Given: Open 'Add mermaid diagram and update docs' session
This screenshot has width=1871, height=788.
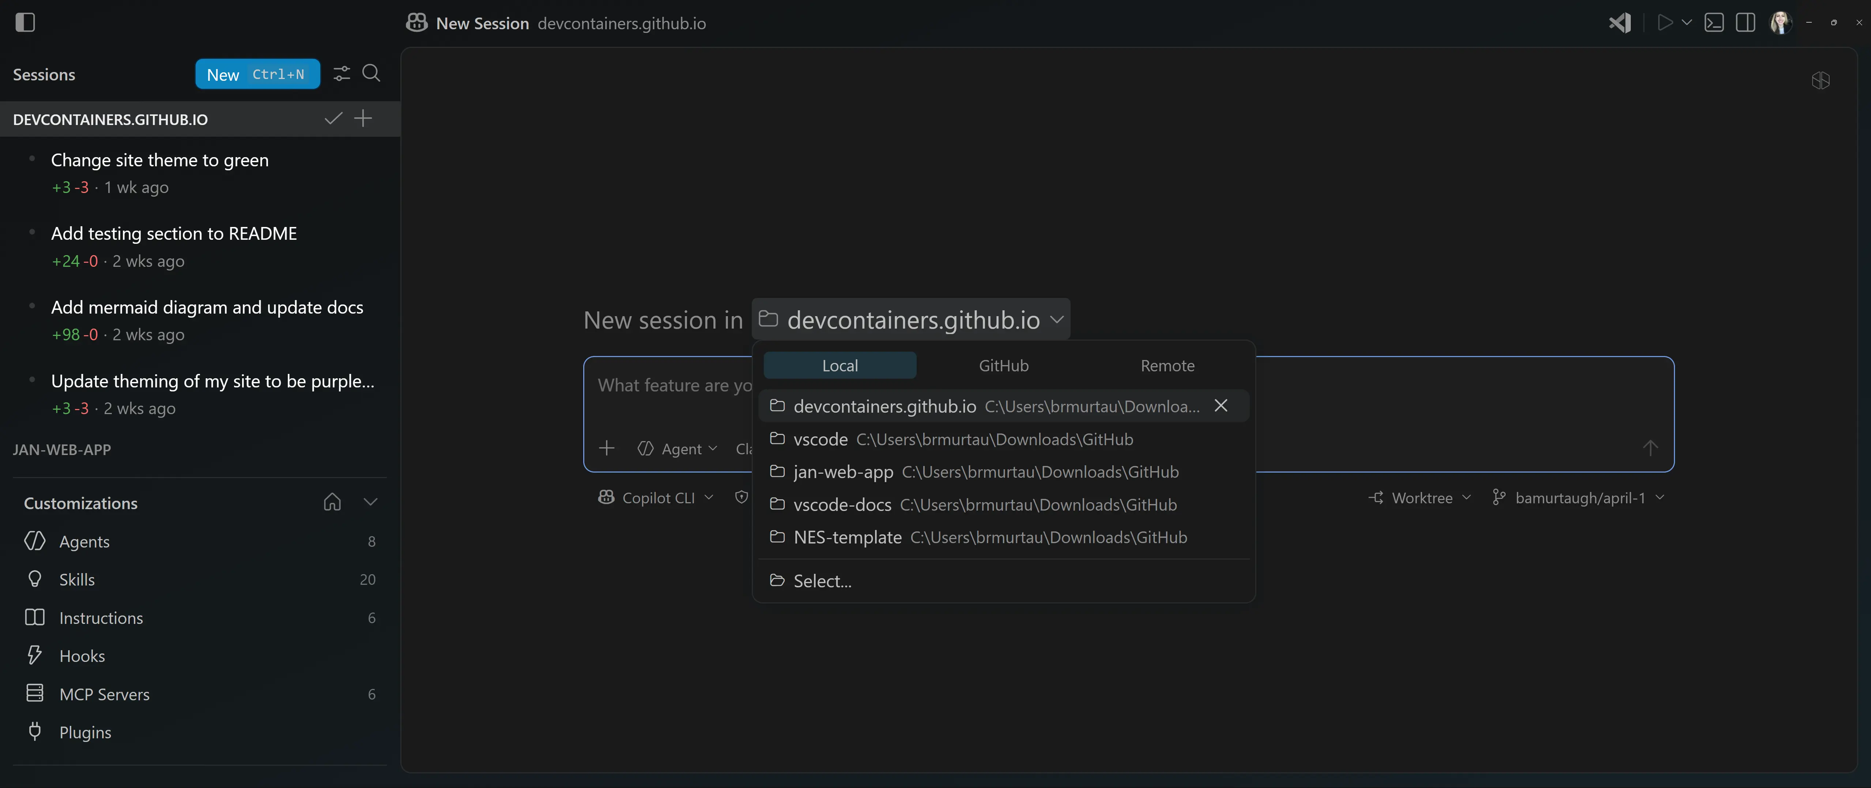Looking at the screenshot, I should click(x=200, y=320).
